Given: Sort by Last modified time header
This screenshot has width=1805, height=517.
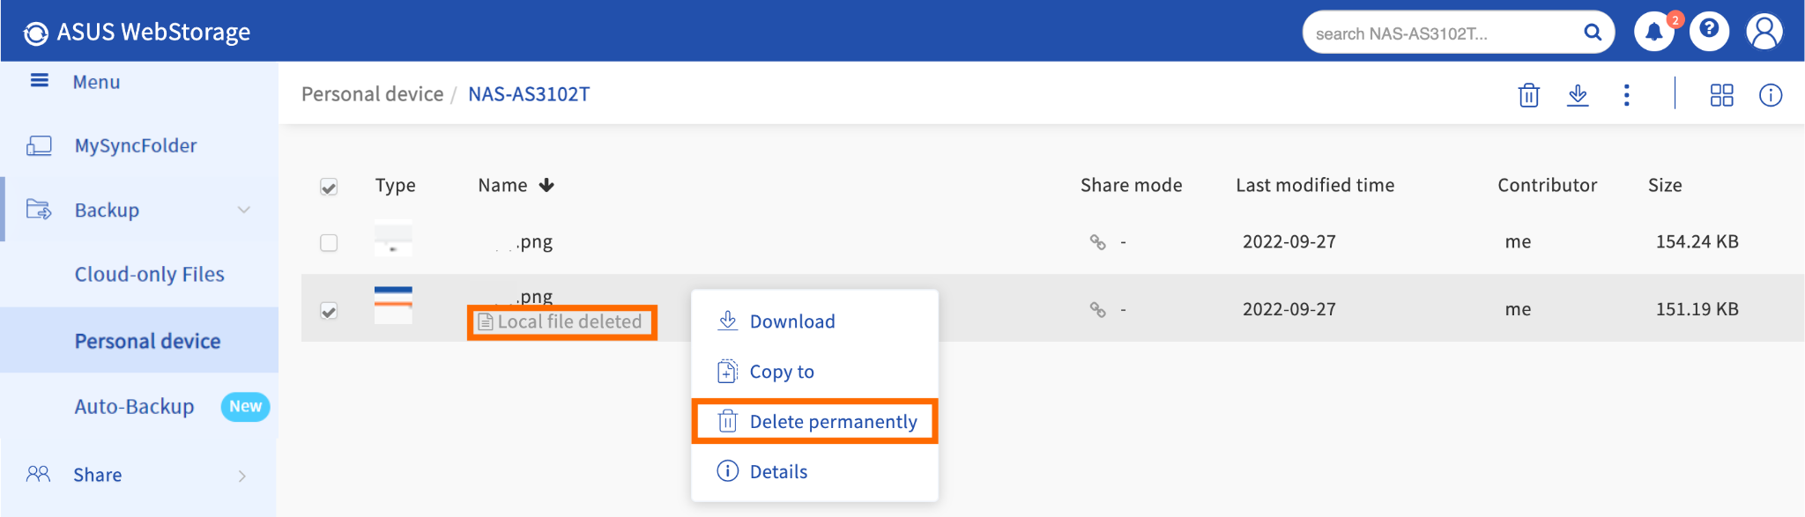Looking at the screenshot, I should [1315, 185].
